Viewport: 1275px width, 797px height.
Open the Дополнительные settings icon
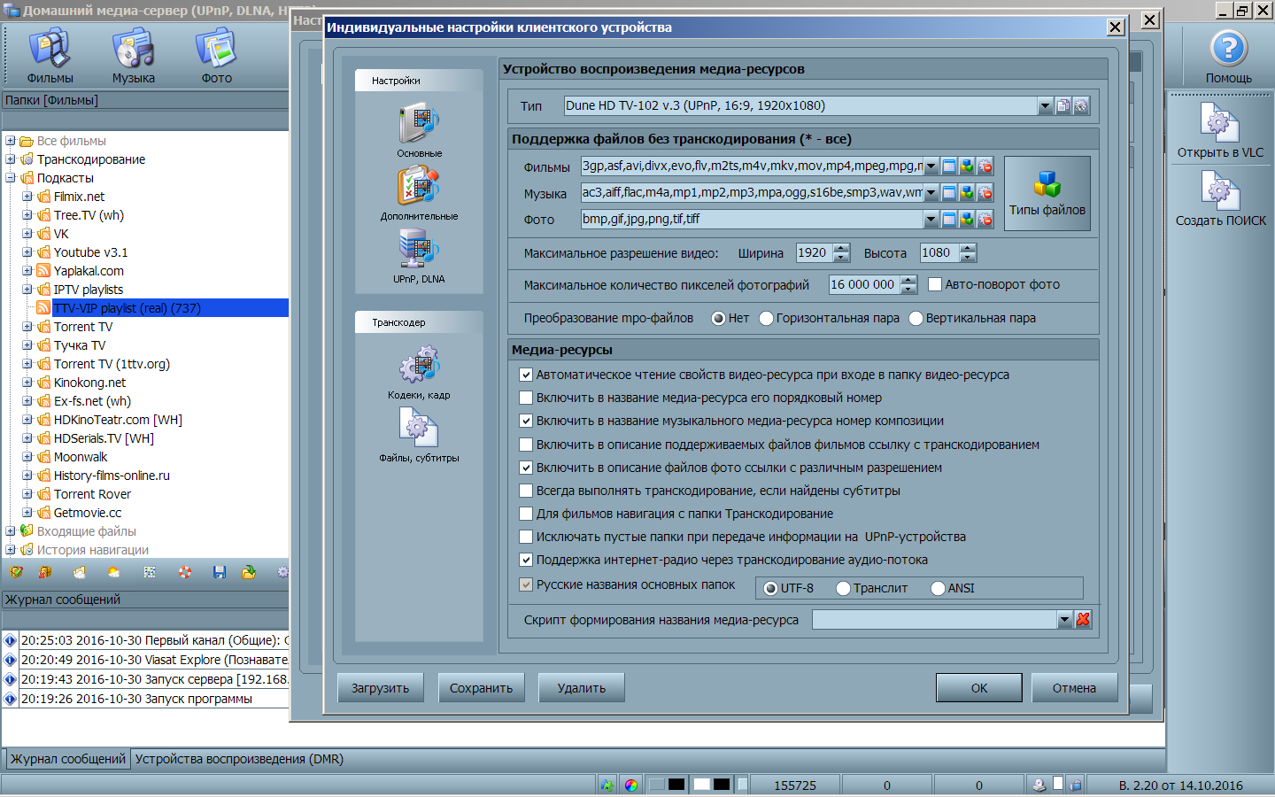click(419, 188)
